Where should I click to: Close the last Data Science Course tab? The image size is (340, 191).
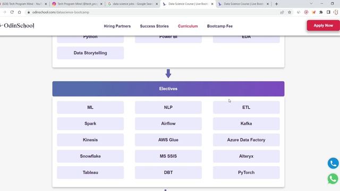click(268, 4)
